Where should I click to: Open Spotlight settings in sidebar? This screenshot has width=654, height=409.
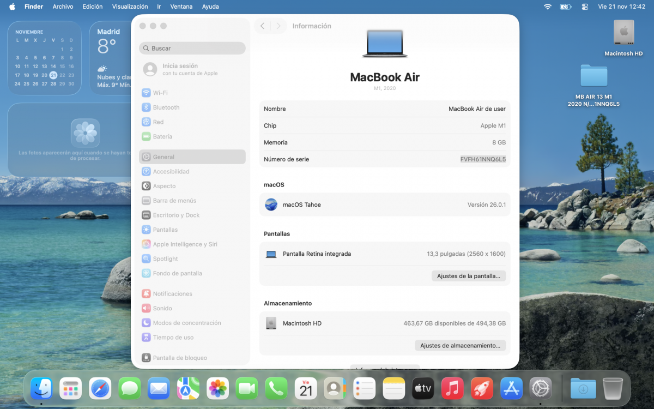[x=165, y=258]
